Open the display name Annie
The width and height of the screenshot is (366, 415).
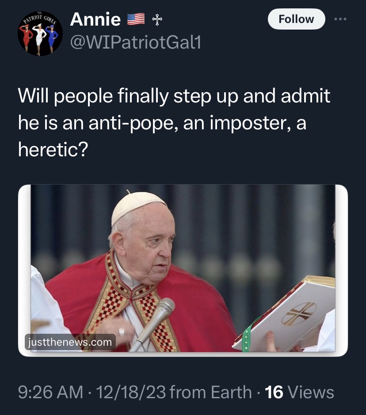click(95, 19)
